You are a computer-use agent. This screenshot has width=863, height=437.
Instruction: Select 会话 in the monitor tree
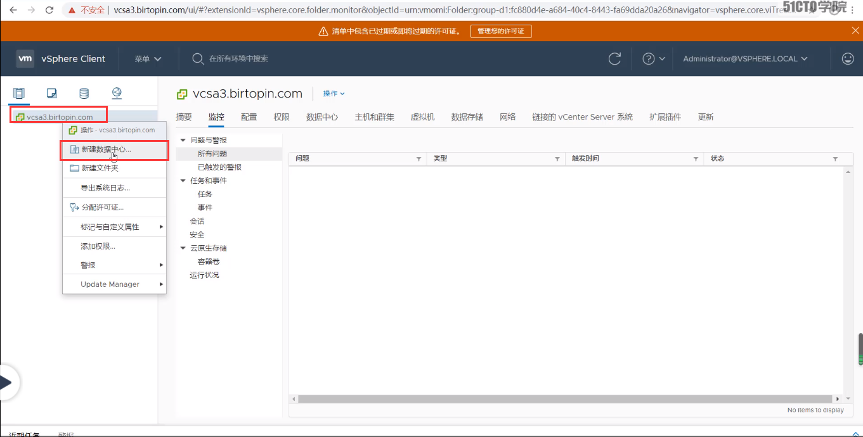pos(197,222)
